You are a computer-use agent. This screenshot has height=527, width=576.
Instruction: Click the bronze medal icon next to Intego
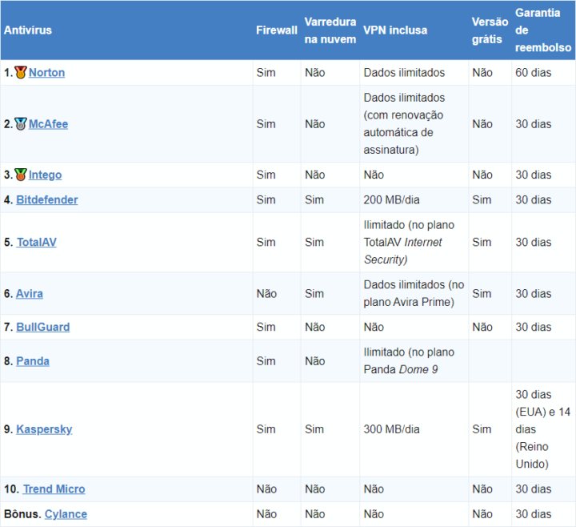[x=21, y=175]
